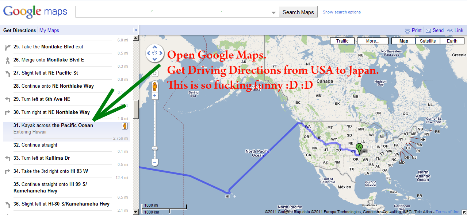Switch to Satellite map view
The width and height of the screenshot is (467, 215).
(x=428, y=41)
